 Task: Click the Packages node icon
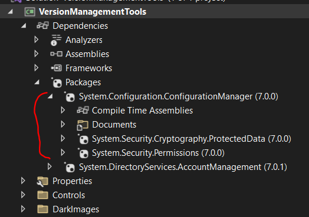pyautogui.click(x=57, y=82)
